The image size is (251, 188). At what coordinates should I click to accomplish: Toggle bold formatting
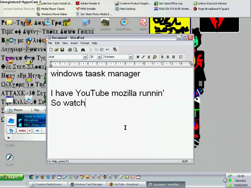click(x=138, y=57)
